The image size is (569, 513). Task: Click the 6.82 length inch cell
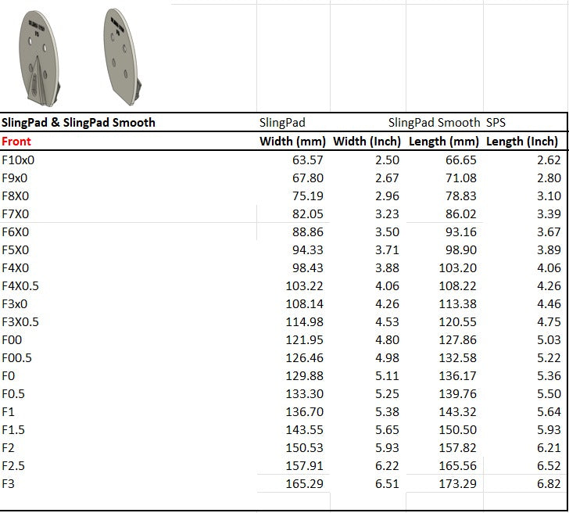(549, 484)
